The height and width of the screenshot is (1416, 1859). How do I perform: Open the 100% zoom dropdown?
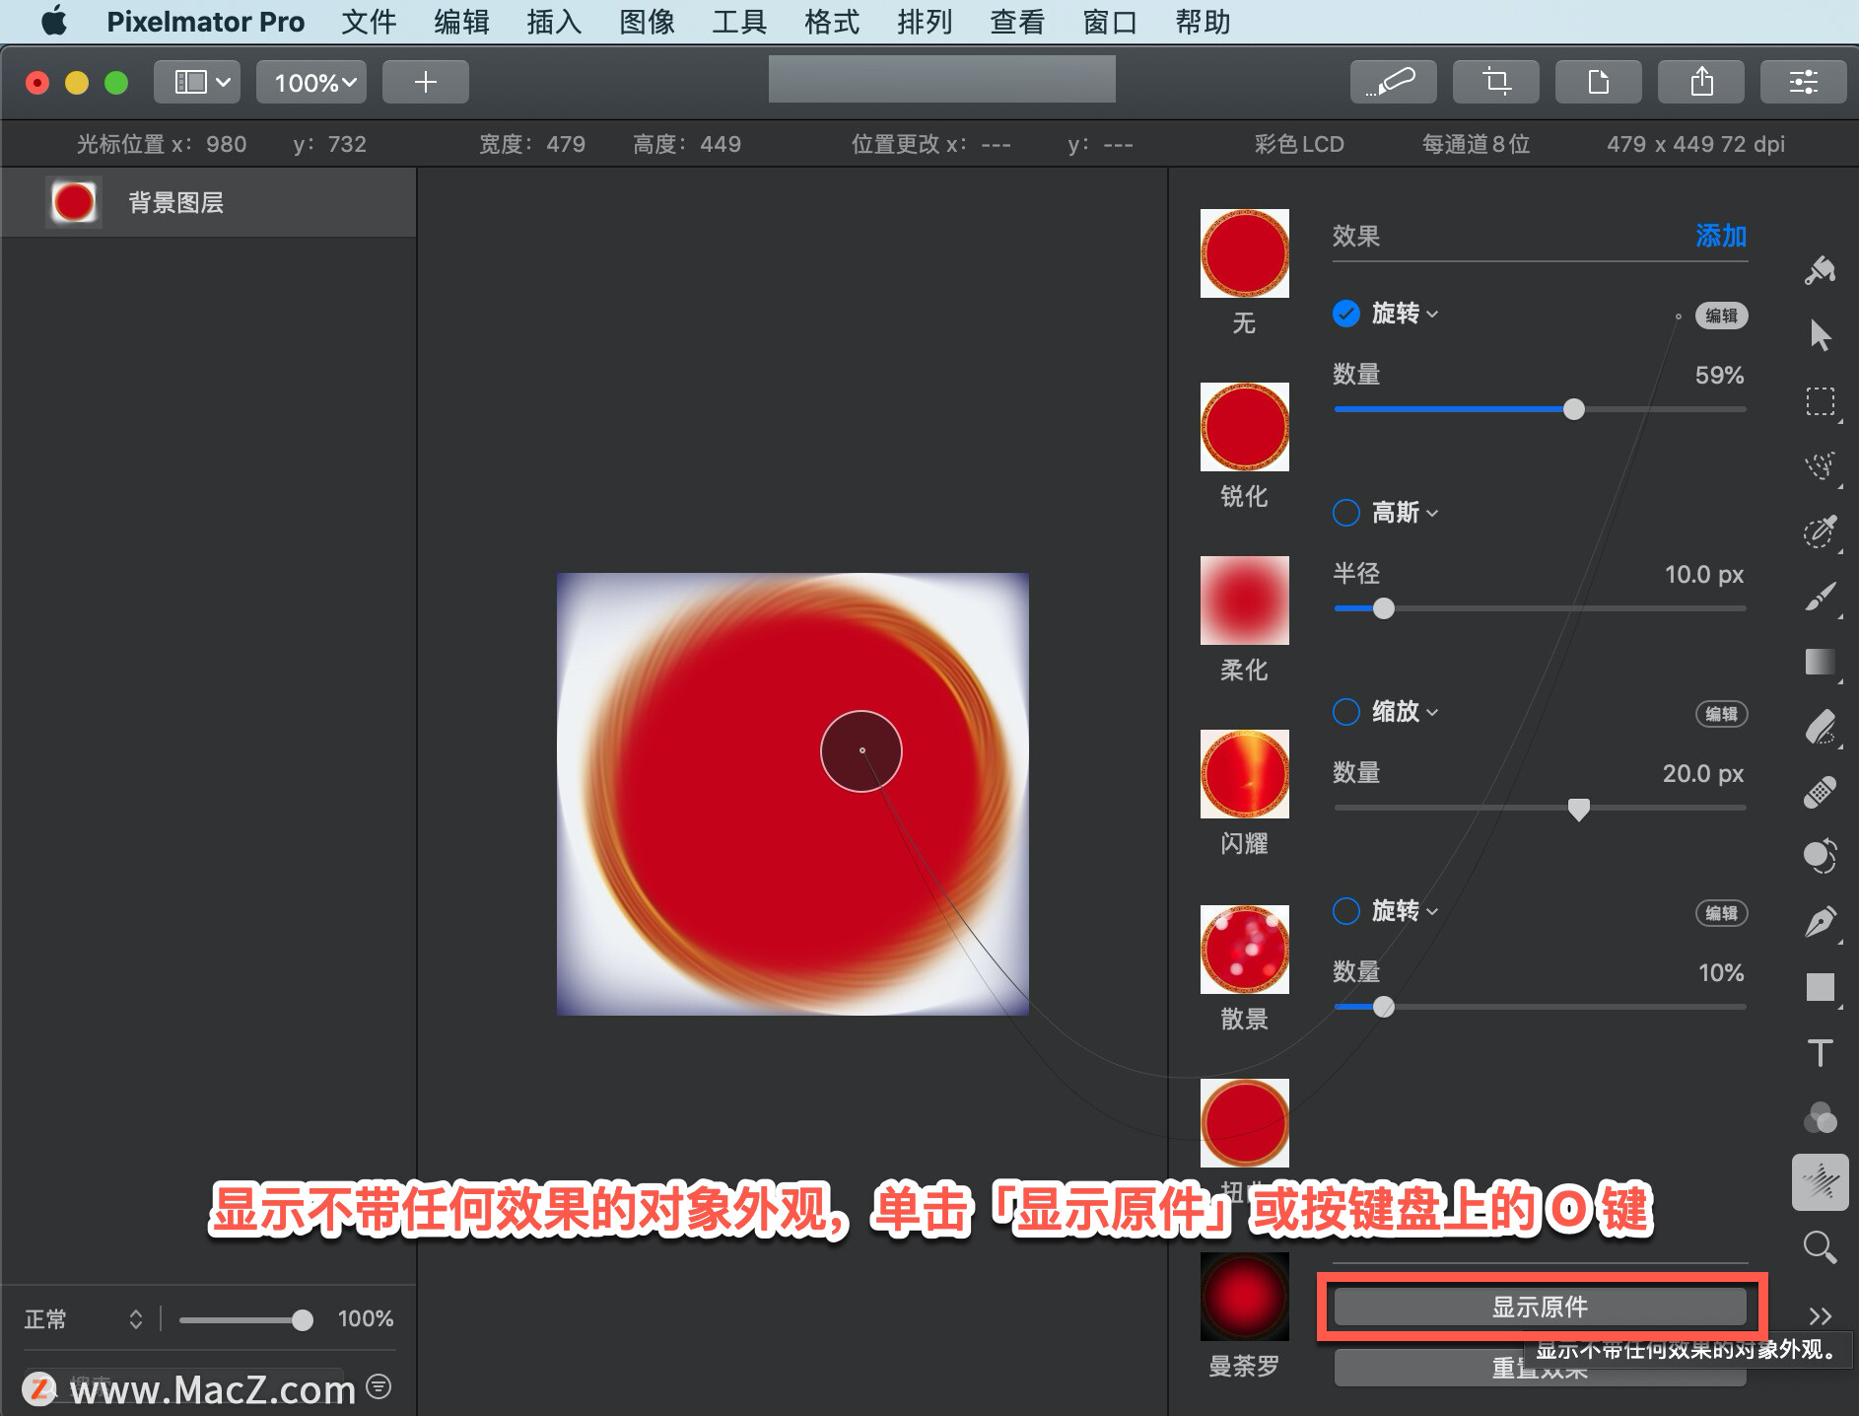pyautogui.click(x=311, y=82)
